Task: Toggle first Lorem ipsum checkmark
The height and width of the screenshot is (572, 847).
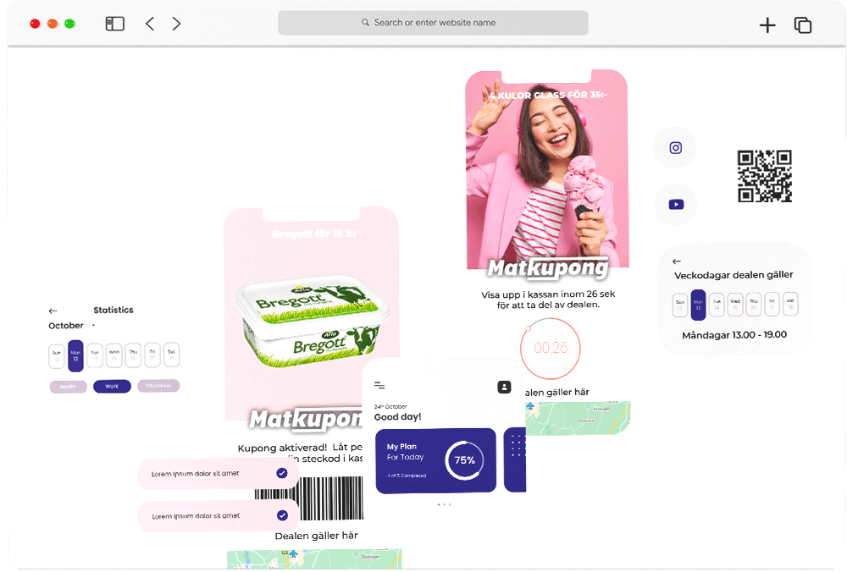Action: [282, 473]
